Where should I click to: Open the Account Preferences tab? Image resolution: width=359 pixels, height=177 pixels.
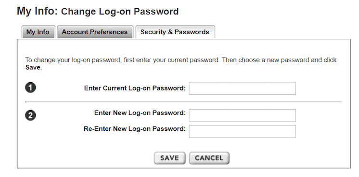95,32
